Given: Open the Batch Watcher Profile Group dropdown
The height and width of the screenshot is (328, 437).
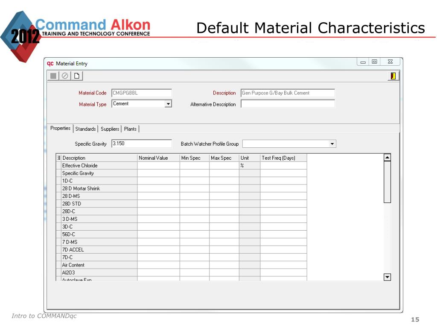Looking at the screenshot, I should (x=332, y=144).
